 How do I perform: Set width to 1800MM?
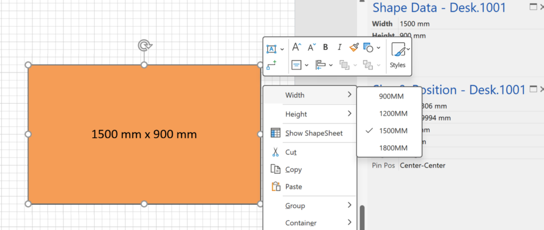[389, 148]
